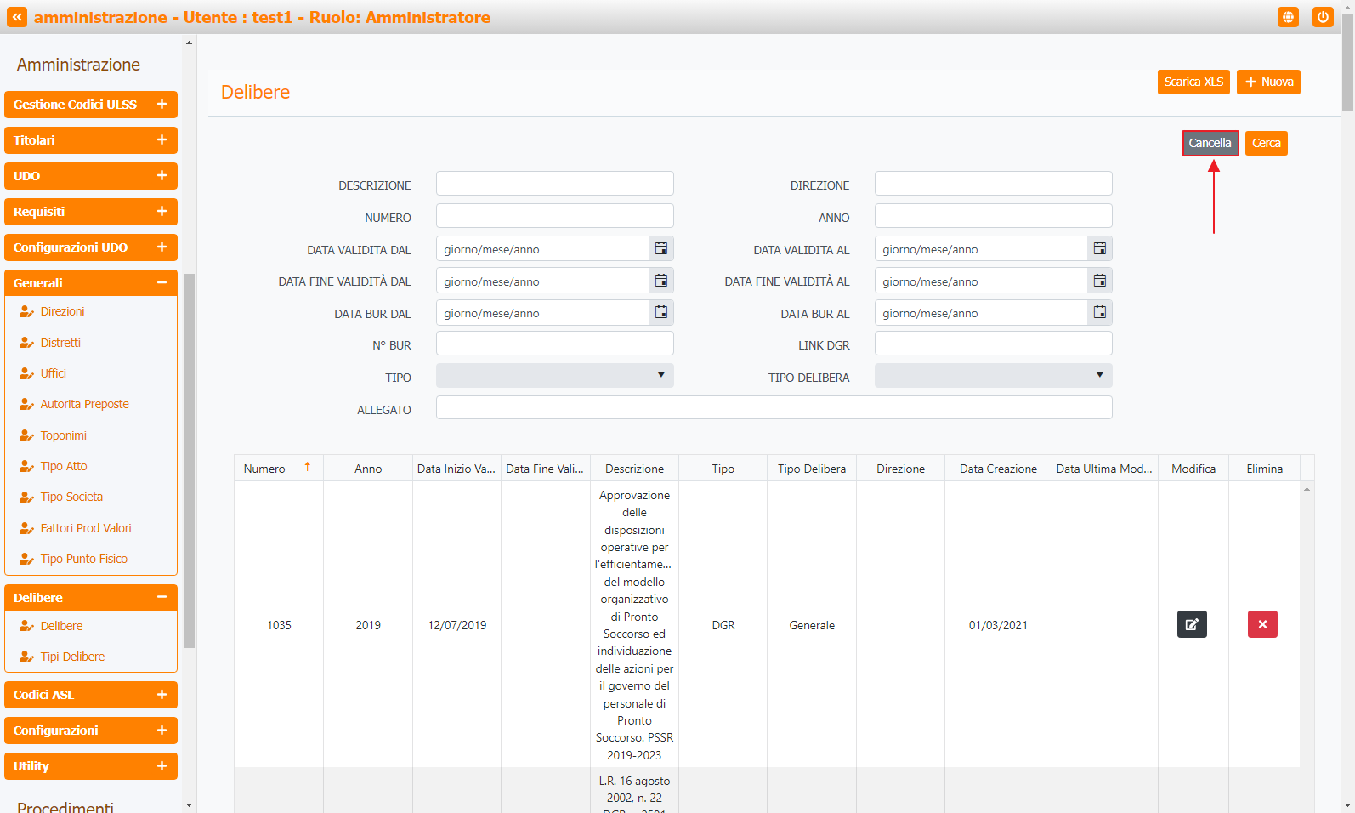Click the Nuova button
Screen dimensions: 1355x813
tap(1267, 82)
